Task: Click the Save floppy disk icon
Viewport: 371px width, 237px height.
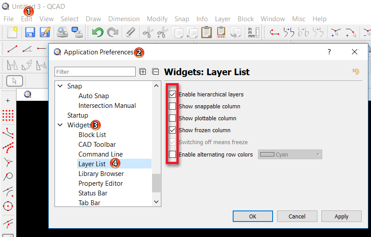Action: 30,32
